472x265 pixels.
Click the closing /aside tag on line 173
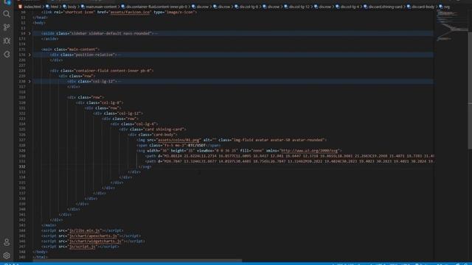point(50,39)
